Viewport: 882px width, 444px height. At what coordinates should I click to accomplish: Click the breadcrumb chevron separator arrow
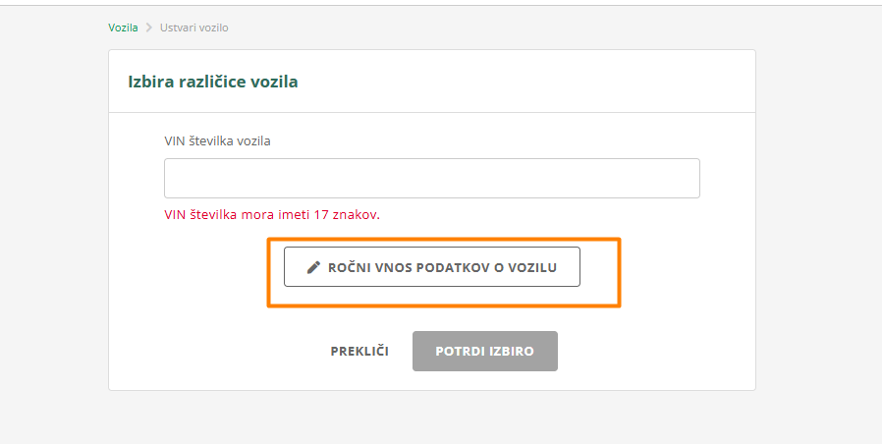pyautogui.click(x=149, y=28)
